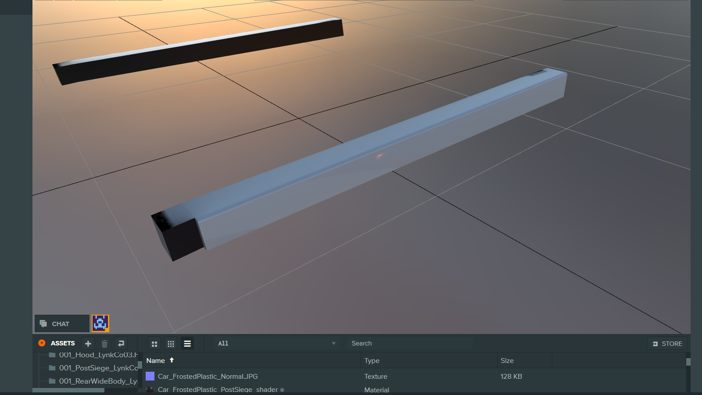Open the All asset type filter dropdown
Screen dimensions: 702x395
pos(276,344)
